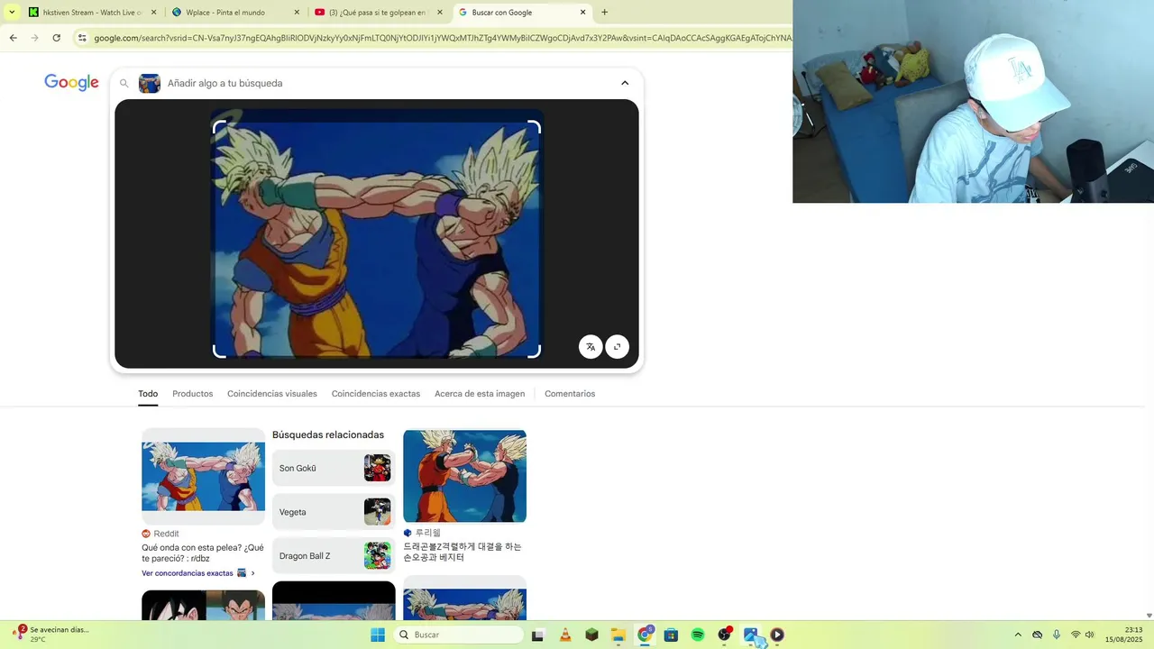1154x649 pixels.
Task: Select the 'Todo' tab
Action: tap(148, 394)
